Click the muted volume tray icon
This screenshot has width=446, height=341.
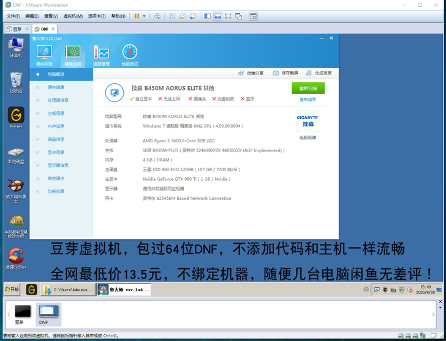[x=410, y=290]
